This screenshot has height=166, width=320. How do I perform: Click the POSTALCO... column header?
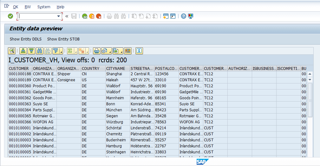(166, 69)
